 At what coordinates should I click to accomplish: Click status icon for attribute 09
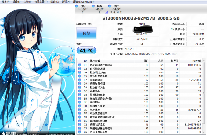79,83
